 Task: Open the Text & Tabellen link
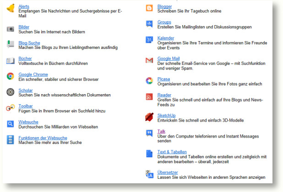tap(172, 152)
